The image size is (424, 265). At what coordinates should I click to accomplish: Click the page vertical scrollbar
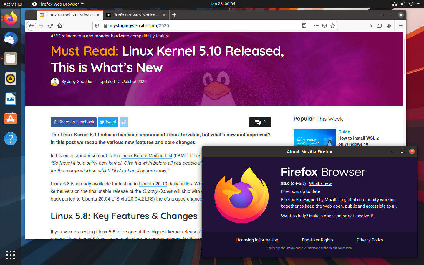pos(405,56)
